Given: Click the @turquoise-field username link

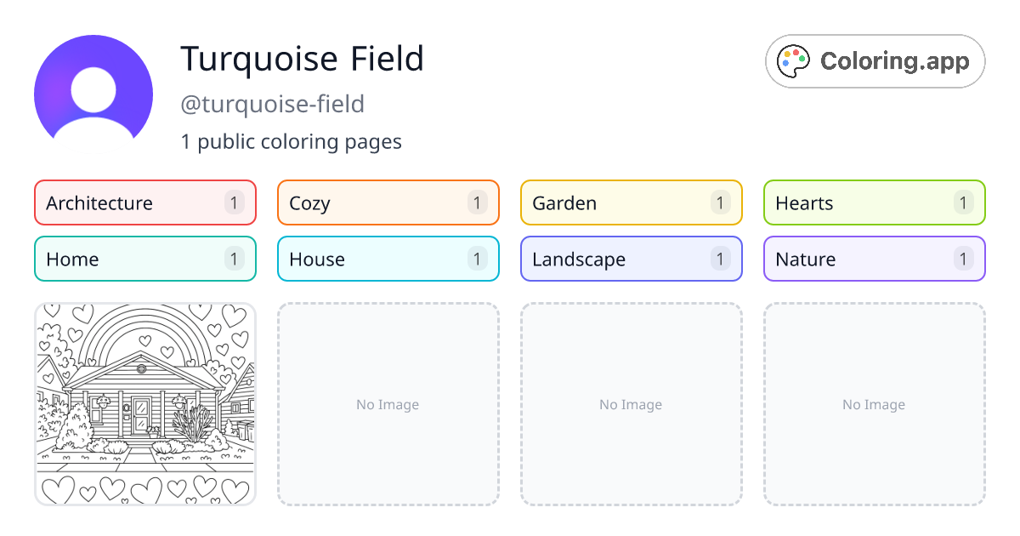Looking at the screenshot, I should click(x=274, y=104).
